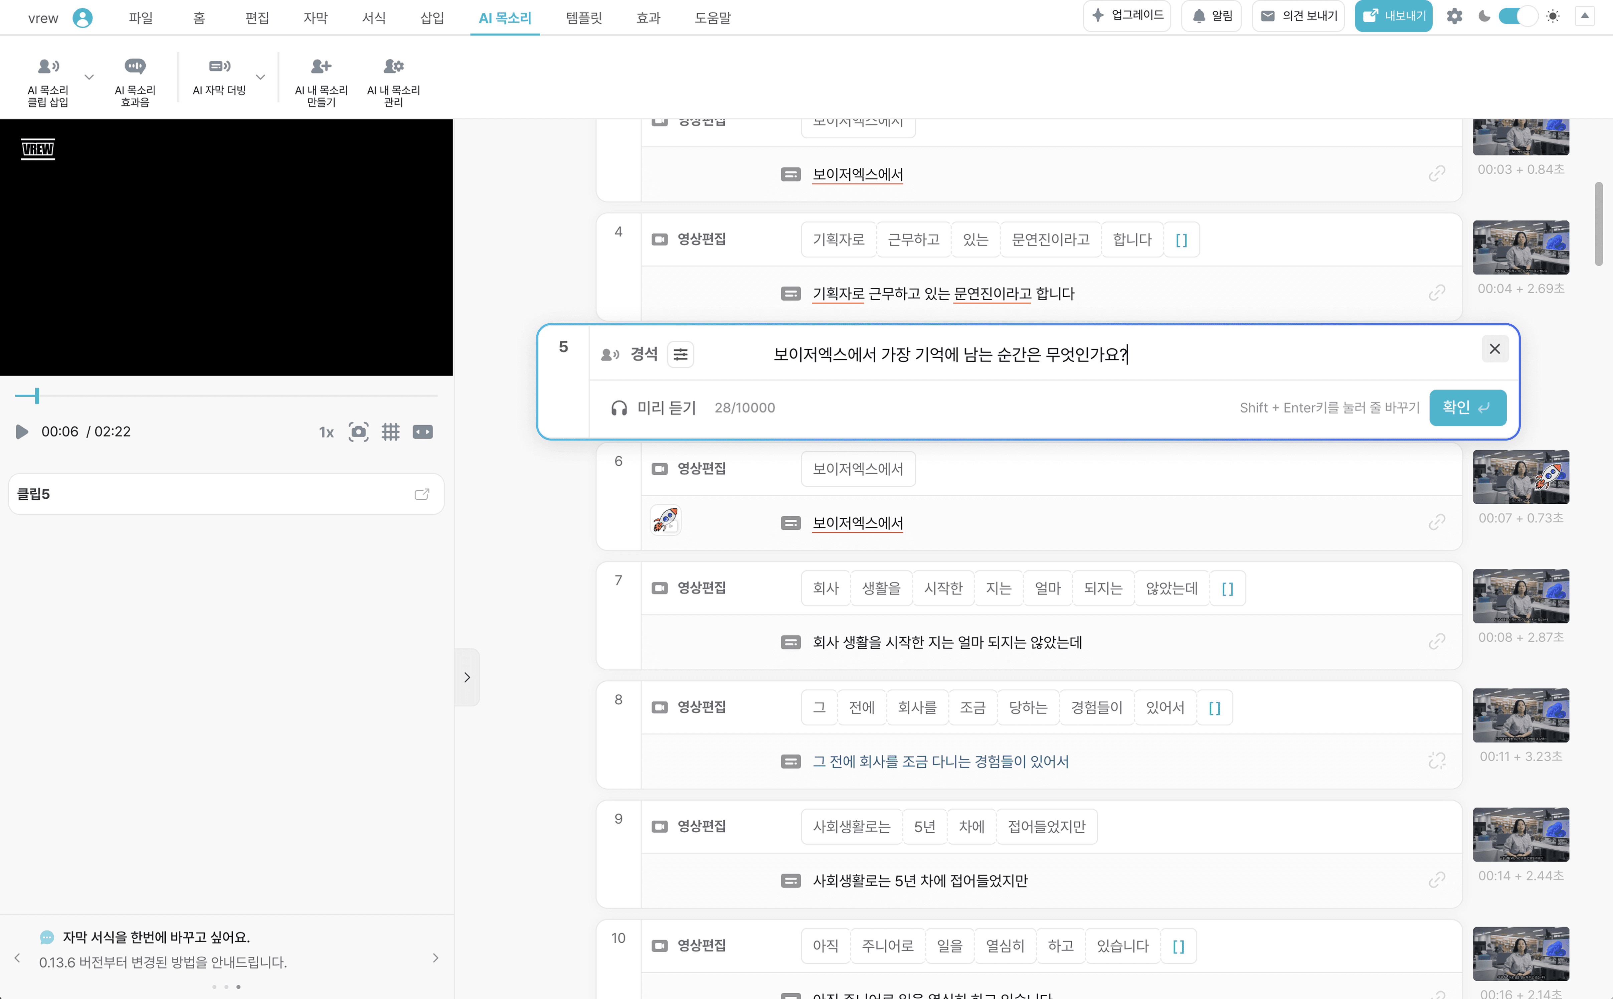
Task: Expand the AI 자막 더빙 dropdown arrow
Action: click(x=260, y=77)
